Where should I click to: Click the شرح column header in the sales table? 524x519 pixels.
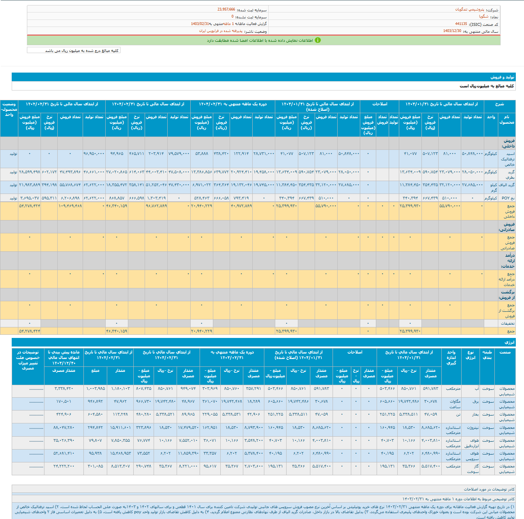pos(499,104)
